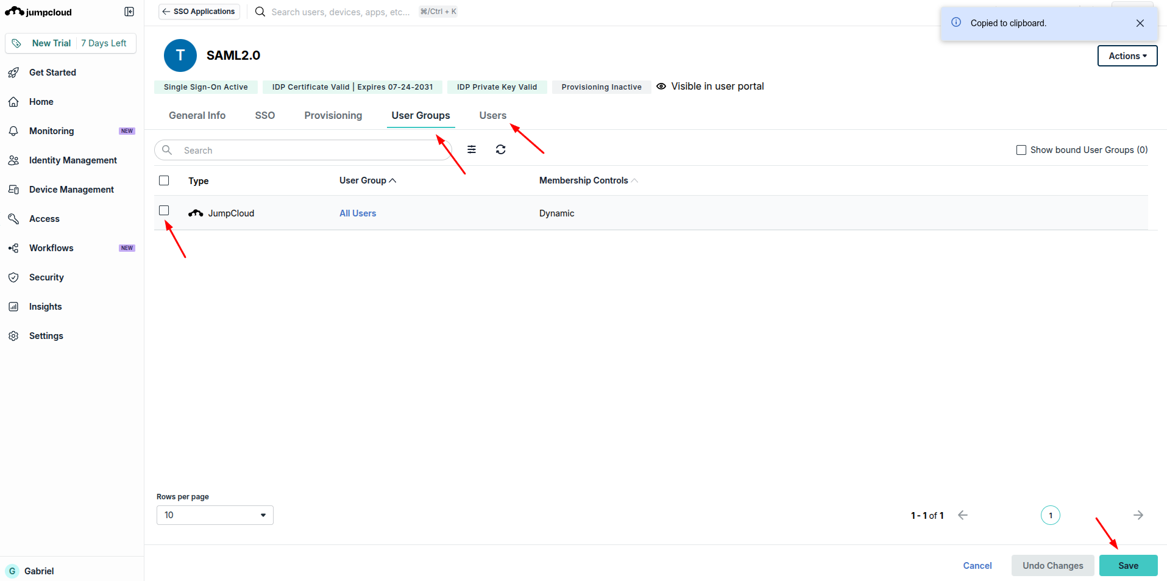Open Device Management menu item
This screenshot has width=1167, height=581.
(x=72, y=190)
